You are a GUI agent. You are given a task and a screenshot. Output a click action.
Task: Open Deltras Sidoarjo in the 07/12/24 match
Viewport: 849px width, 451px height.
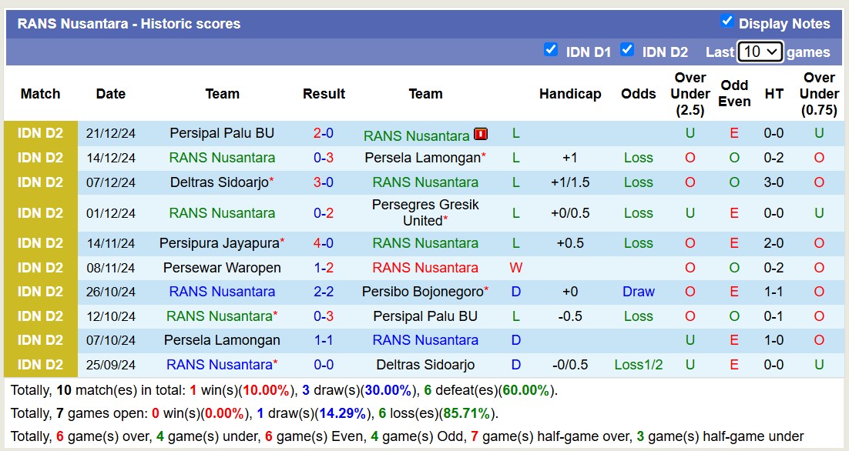pos(220,182)
